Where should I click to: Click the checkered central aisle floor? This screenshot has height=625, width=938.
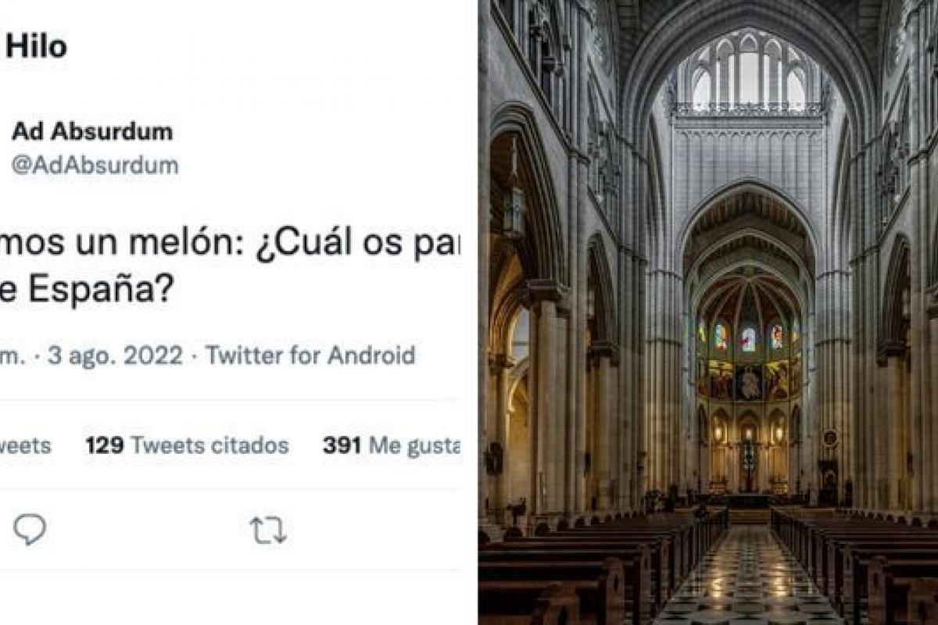click(748, 578)
